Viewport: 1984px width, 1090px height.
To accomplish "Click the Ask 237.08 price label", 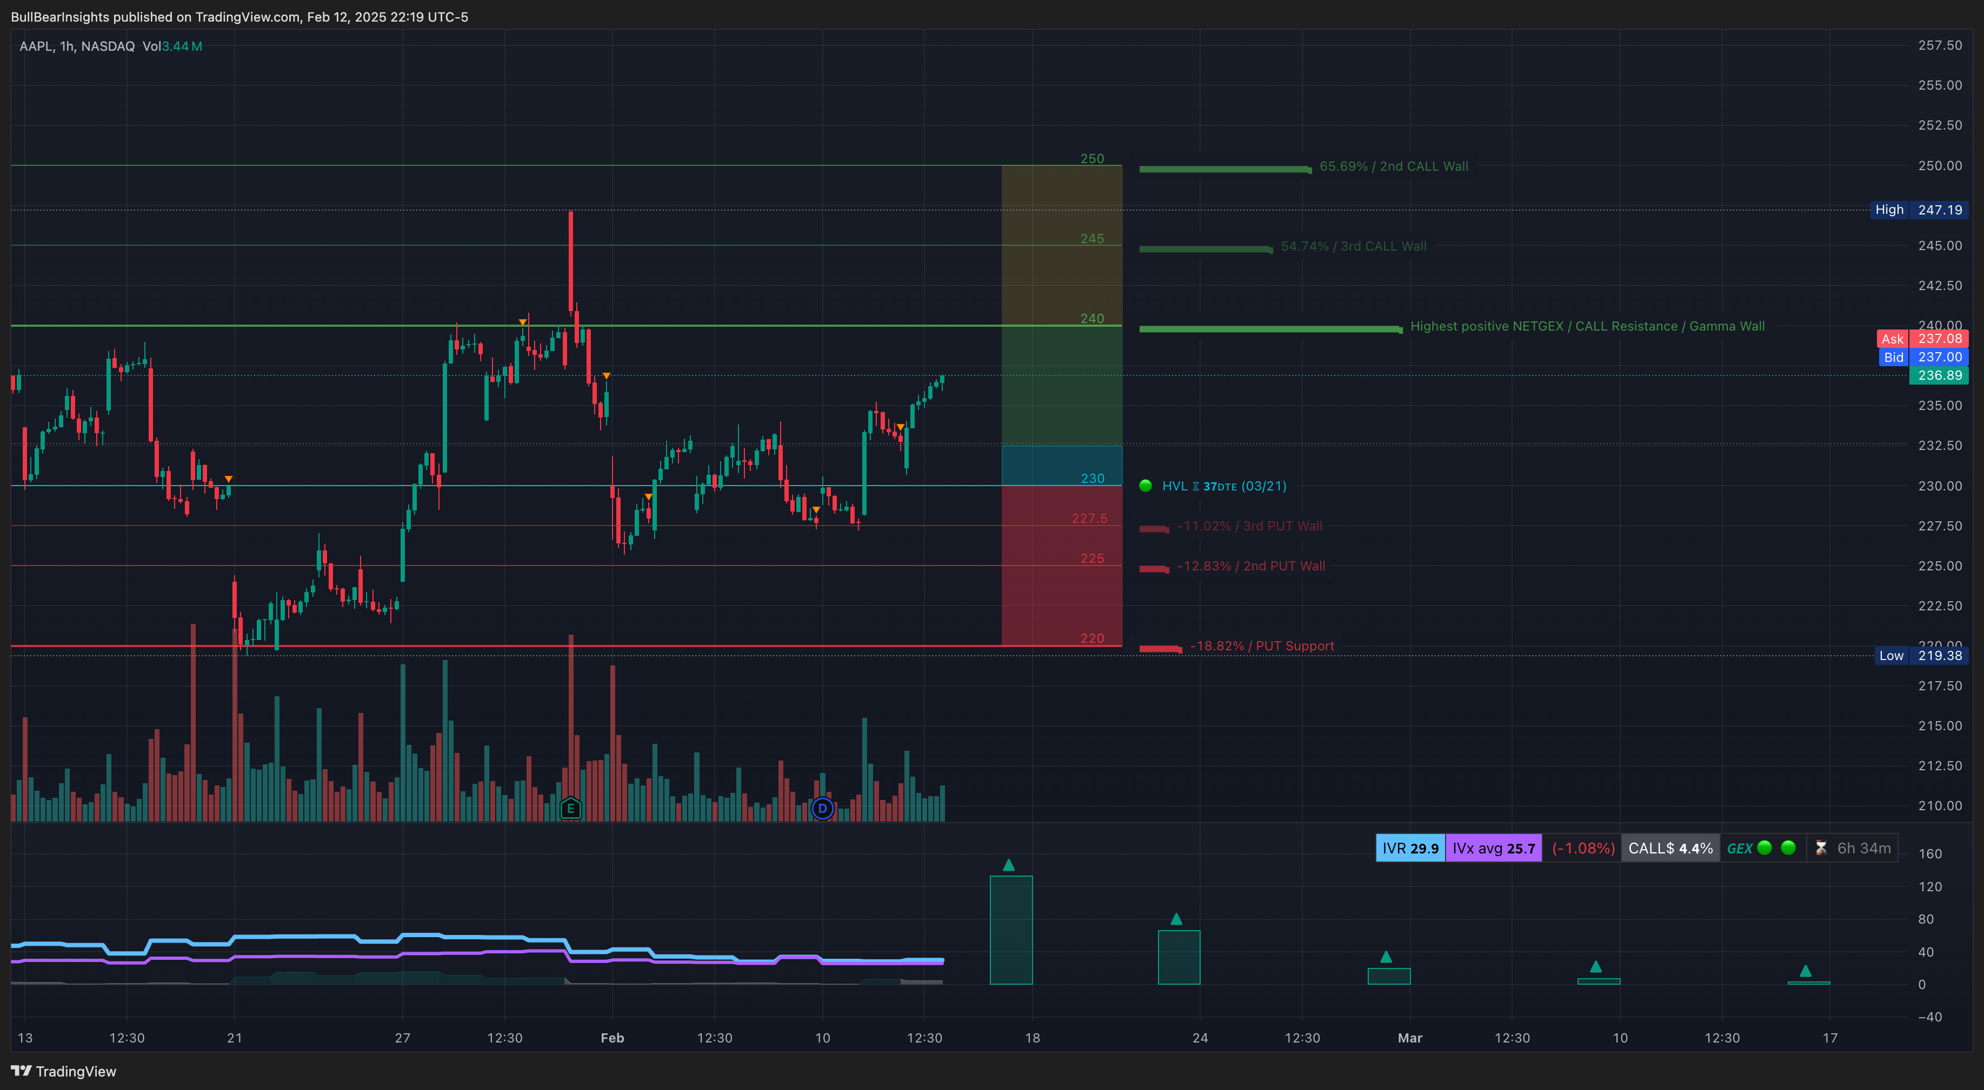I will pos(1922,339).
